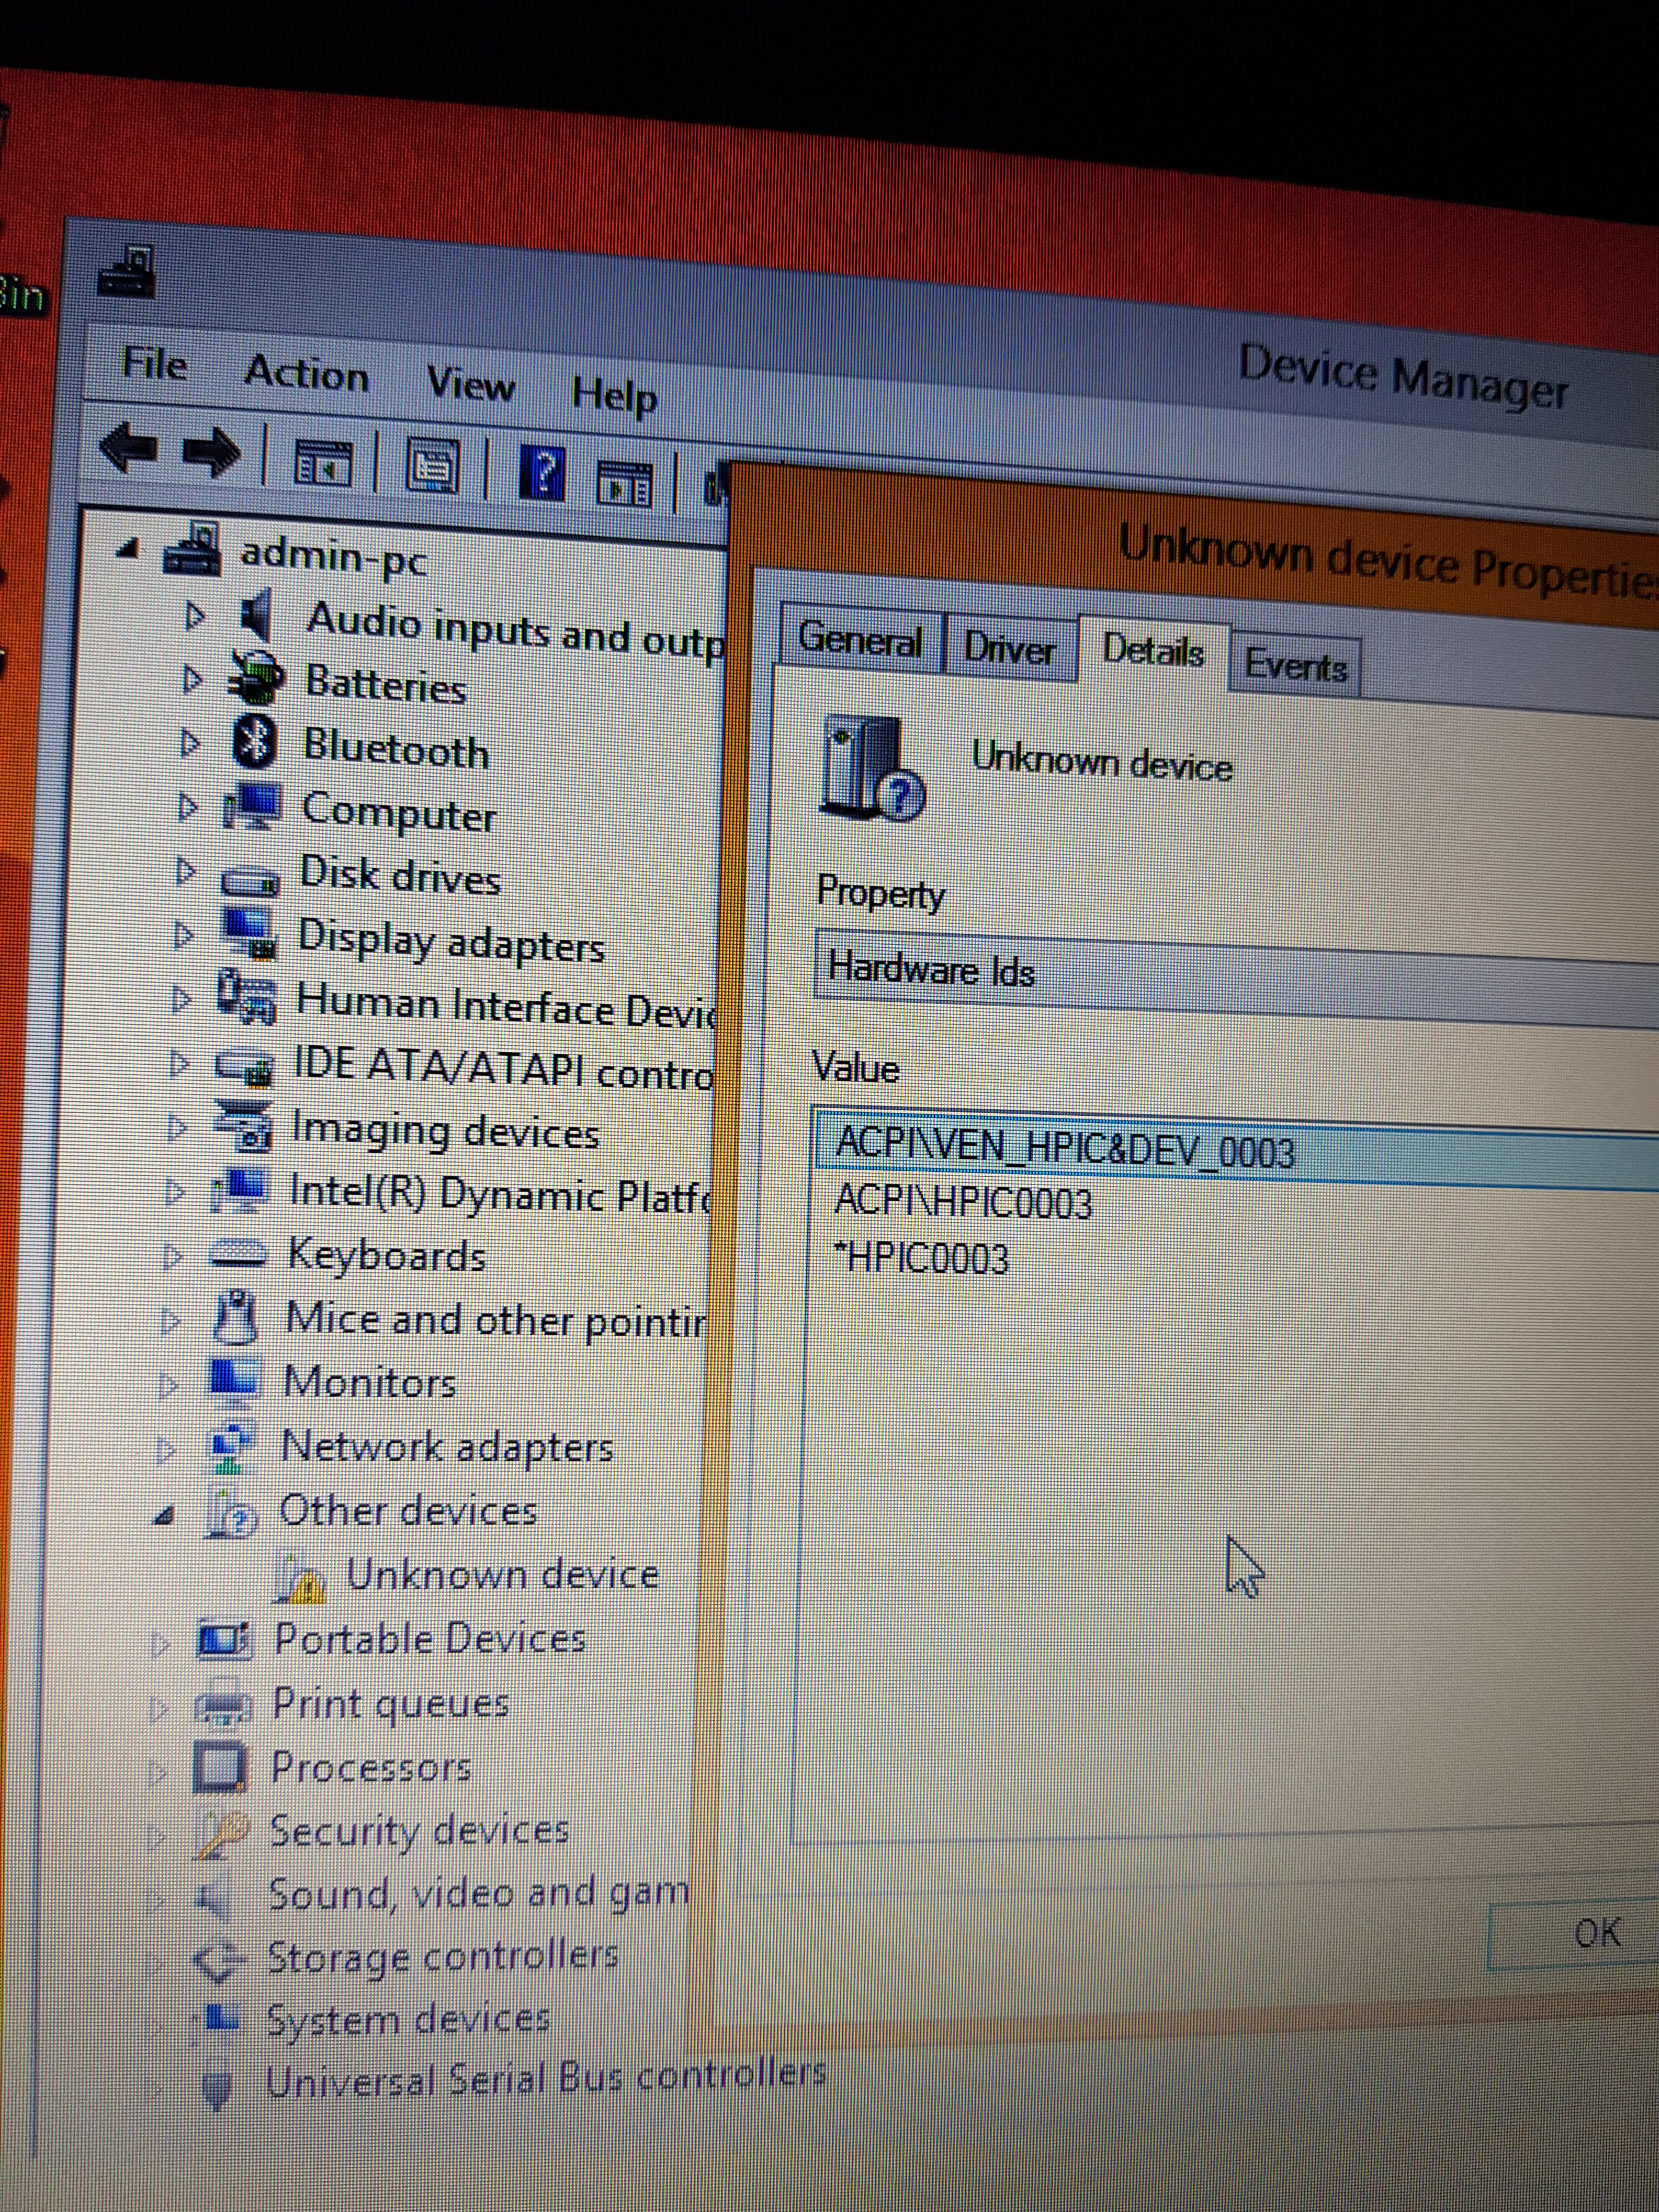Click the Back arrow toolbar icon
This screenshot has width=1659, height=2212.
point(130,448)
